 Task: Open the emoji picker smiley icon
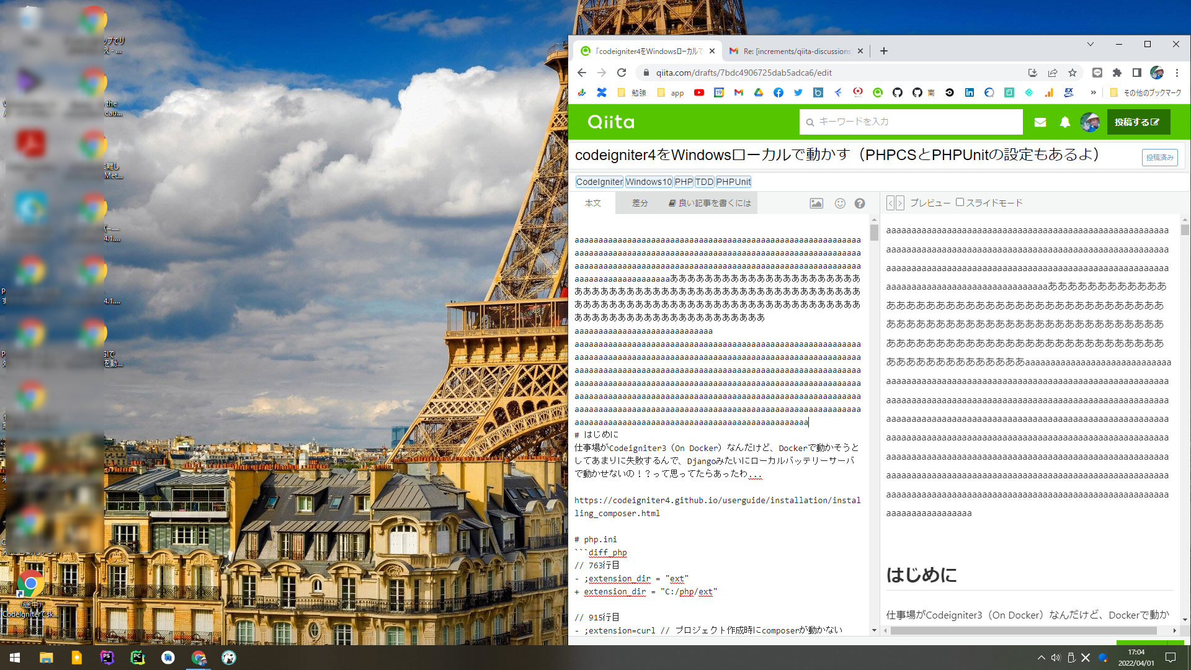click(840, 203)
